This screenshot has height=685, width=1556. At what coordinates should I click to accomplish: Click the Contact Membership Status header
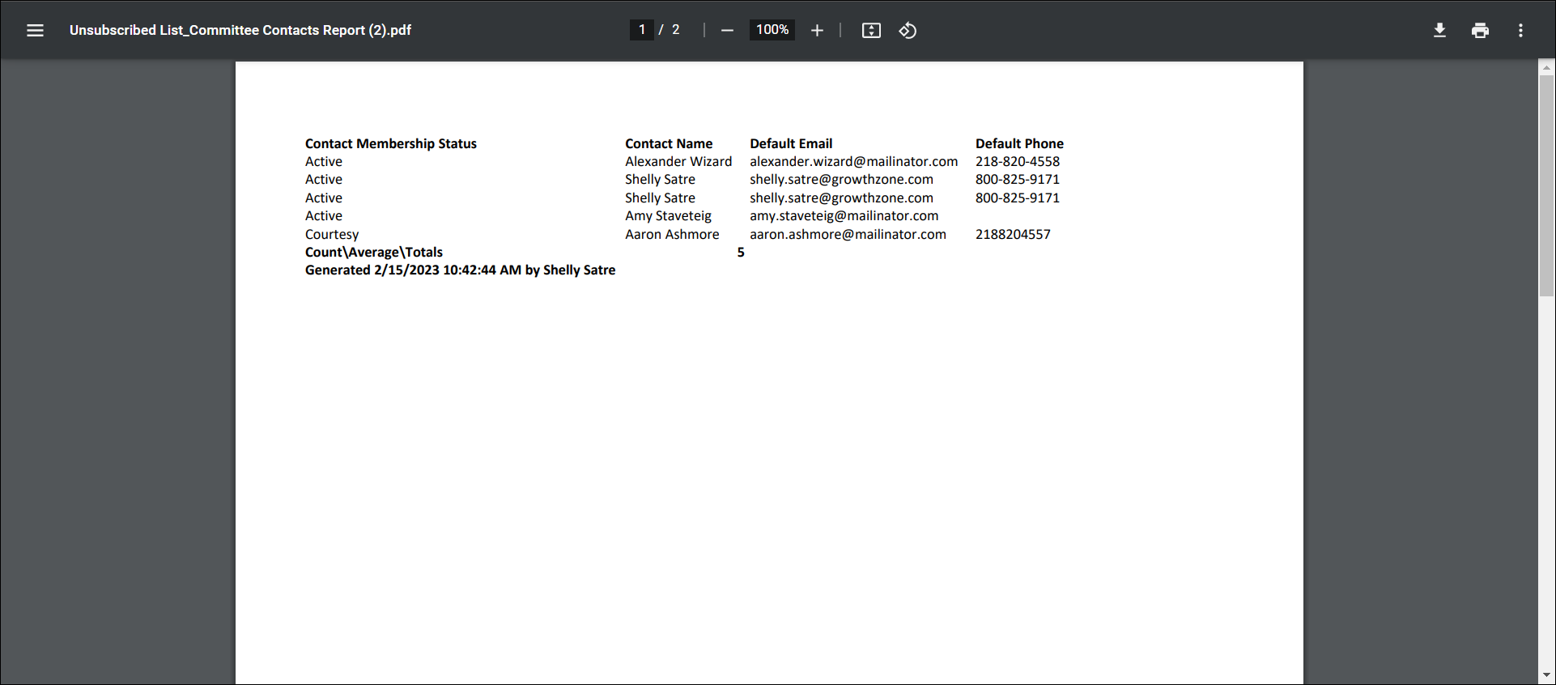click(x=391, y=143)
